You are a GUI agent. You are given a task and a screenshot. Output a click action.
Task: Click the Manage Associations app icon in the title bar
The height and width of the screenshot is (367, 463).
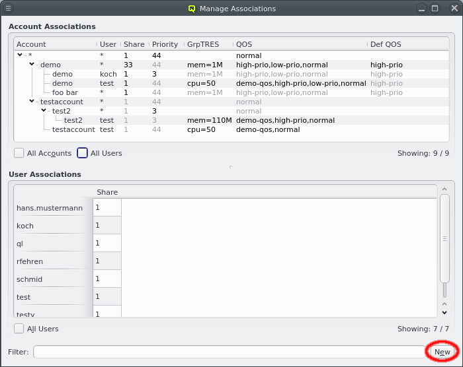point(192,9)
